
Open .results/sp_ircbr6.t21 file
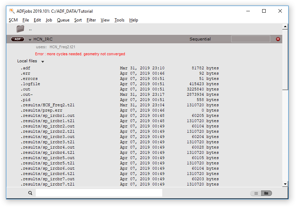pyautogui.click(x=48, y=174)
